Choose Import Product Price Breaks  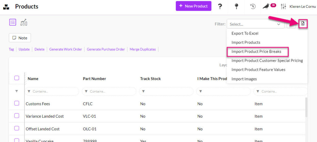(256, 52)
